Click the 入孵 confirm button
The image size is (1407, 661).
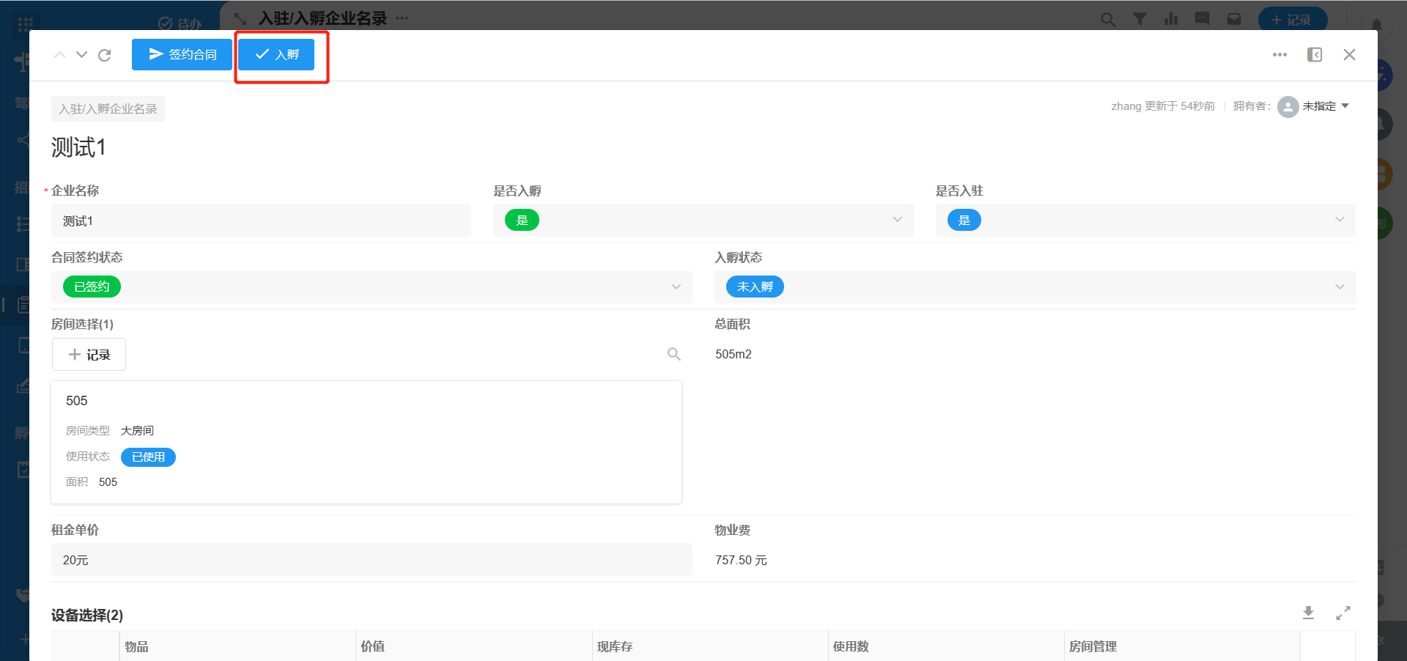[276, 55]
